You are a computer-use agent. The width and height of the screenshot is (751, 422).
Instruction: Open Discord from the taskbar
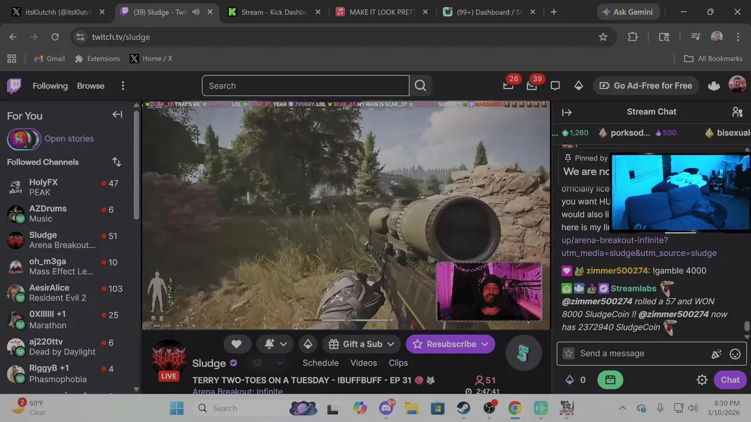[386, 408]
